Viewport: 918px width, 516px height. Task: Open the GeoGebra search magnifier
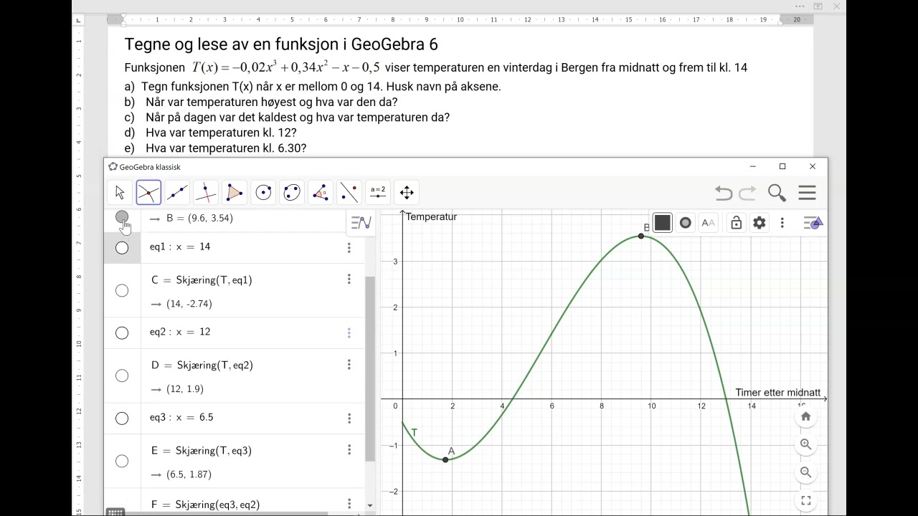point(777,193)
